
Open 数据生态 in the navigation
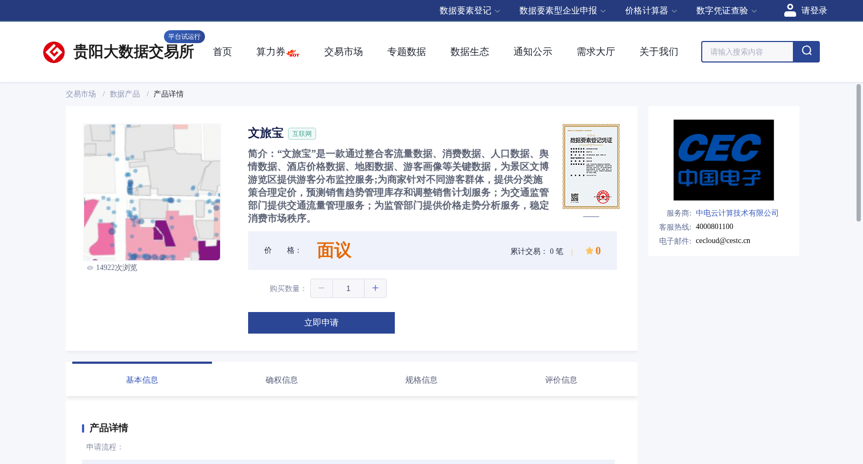point(470,52)
